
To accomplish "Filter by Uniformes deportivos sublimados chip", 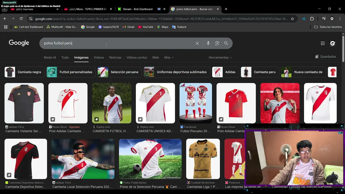I will tap(177, 72).
